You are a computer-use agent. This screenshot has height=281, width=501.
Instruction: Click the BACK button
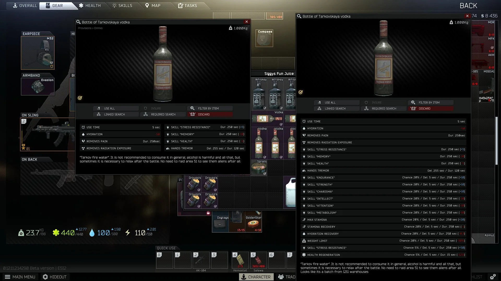[x=468, y=6]
